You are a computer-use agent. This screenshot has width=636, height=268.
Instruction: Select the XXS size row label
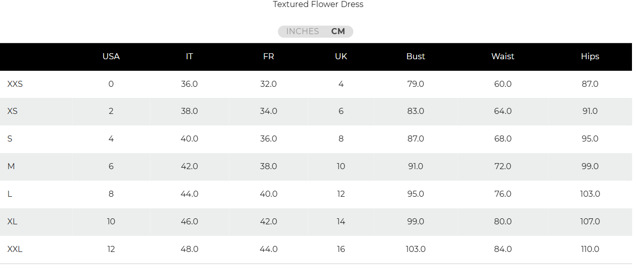[15, 84]
